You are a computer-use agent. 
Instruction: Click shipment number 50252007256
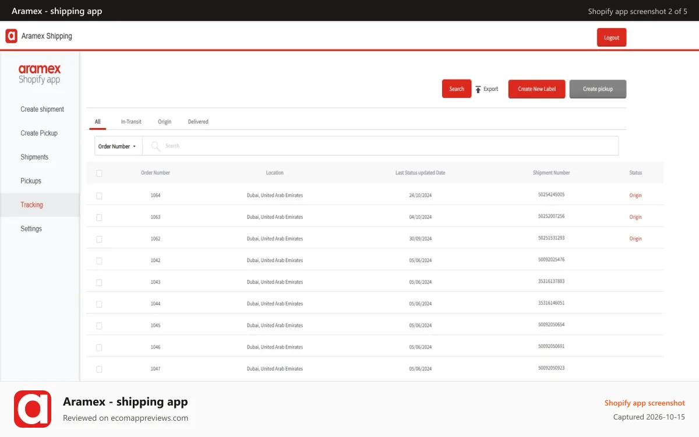coord(552,216)
